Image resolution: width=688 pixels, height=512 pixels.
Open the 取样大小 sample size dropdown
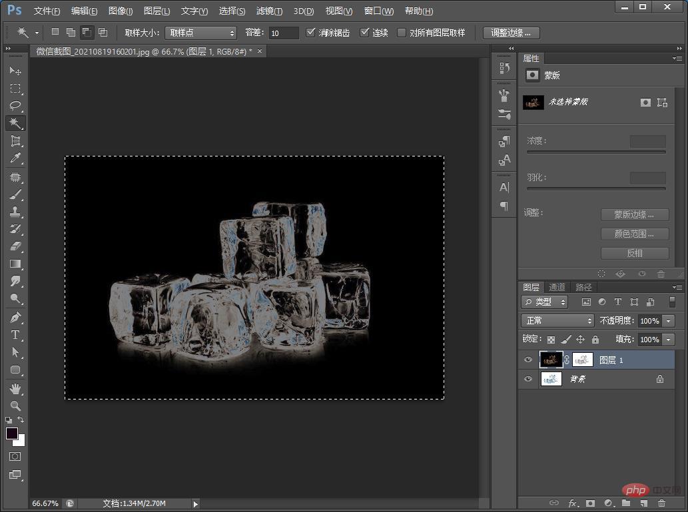pyautogui.click(x=200, y=33)
